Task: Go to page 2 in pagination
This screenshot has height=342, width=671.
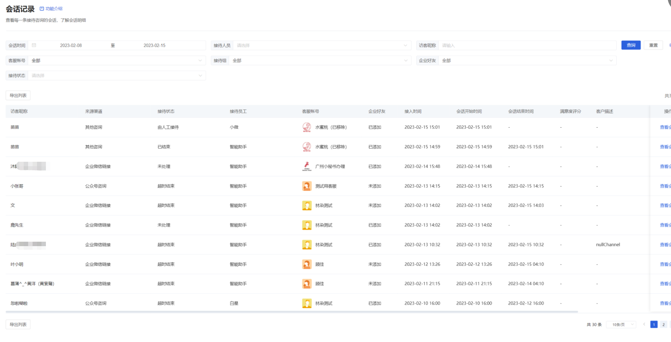Action: pos(663,325)
